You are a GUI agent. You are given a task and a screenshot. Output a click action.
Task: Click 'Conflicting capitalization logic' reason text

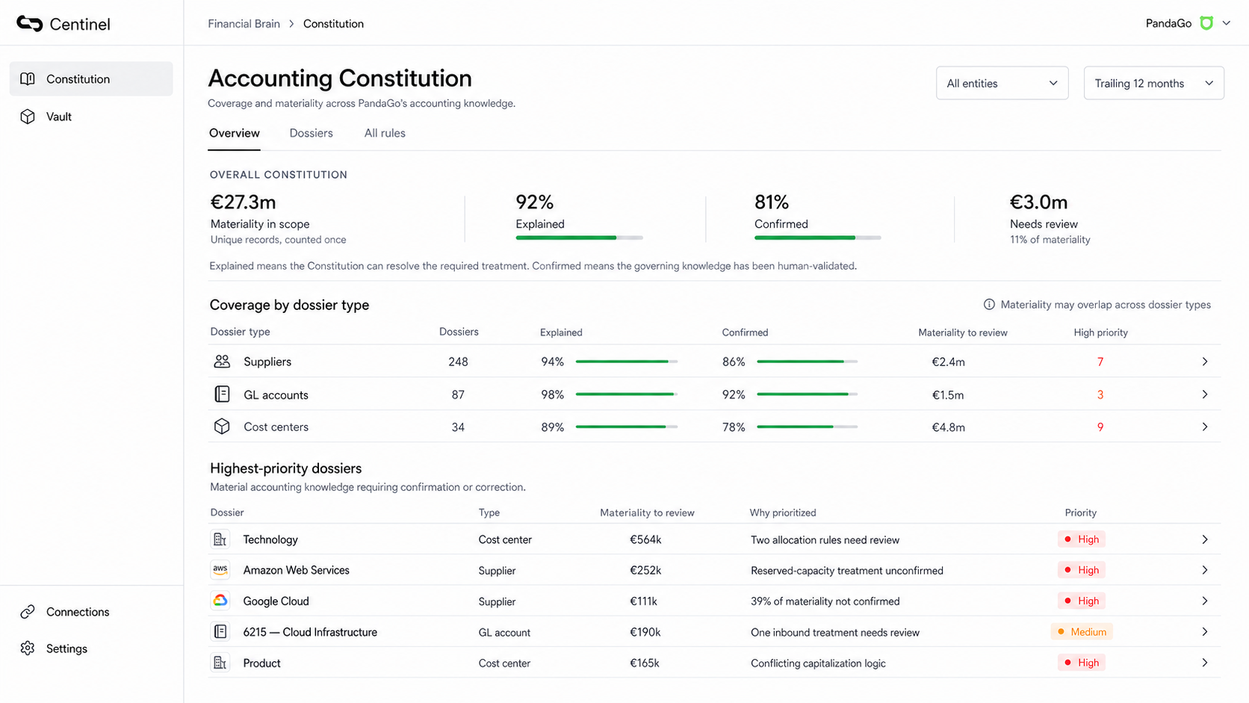pyautogui.click(x=818, y=663)
